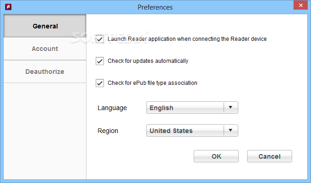311x183 pixels.
Task: Close the Preferences window
Action: point(300,6)
